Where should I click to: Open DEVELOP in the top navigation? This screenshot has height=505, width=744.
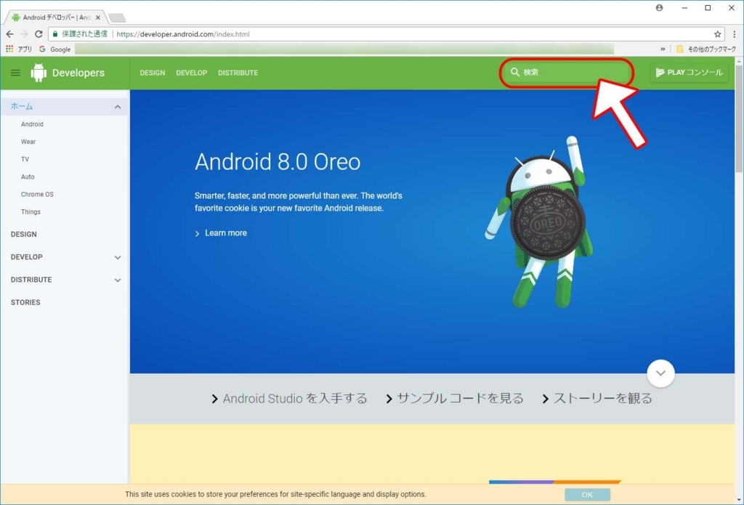pos(192,73)
